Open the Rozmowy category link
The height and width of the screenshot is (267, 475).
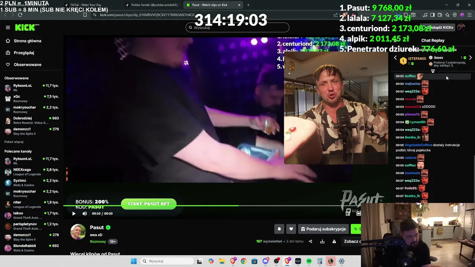pyautogui.click(x=98, y=241)
